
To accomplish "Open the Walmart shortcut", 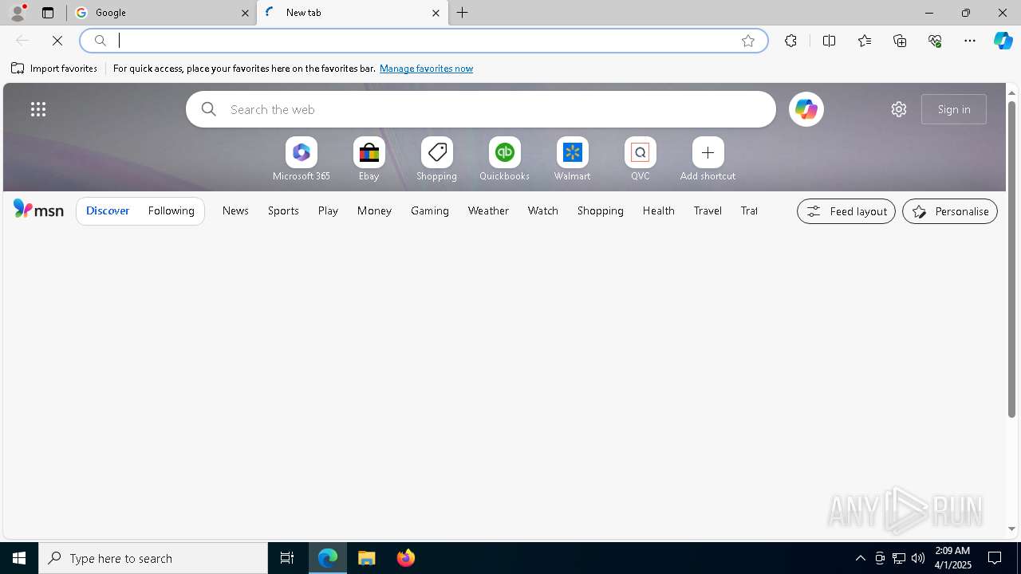I will [x=572, y=159].
